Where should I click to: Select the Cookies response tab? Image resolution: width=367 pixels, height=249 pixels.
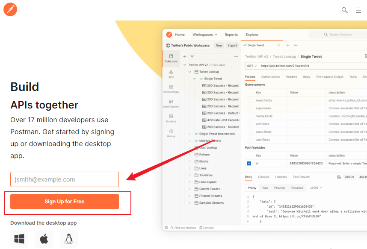pyautogui.click(x=263, y=177)
